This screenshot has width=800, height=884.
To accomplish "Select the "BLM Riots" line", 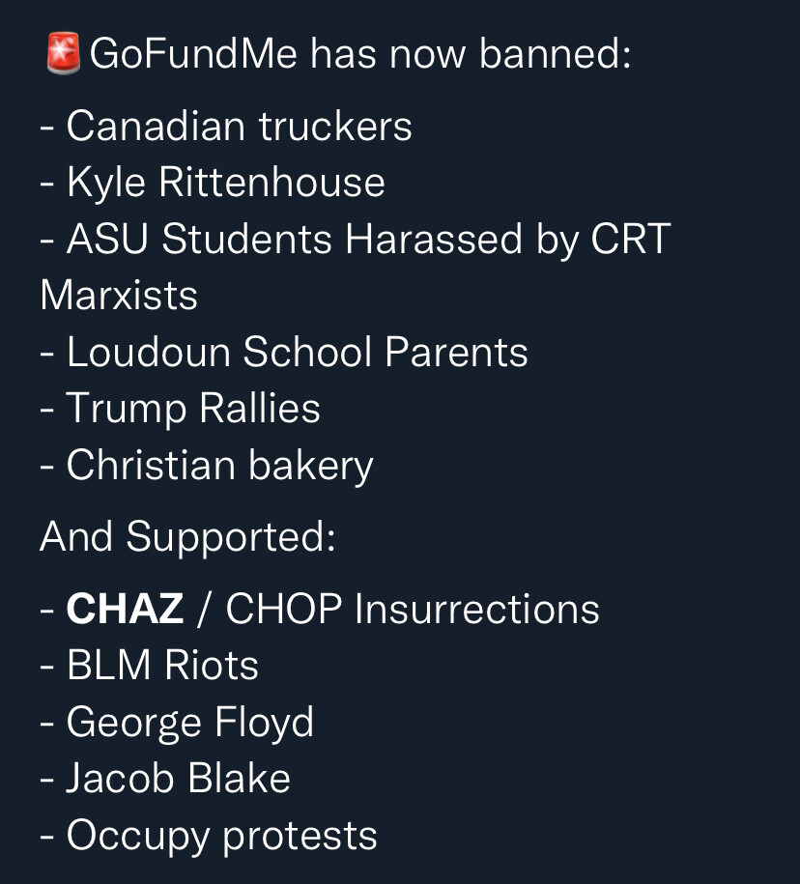I will coord(162,666).
